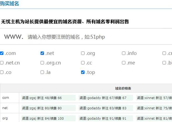Click the 域名价格表 table header
Viewport: 172px width, 122px height.
(x=123, y=88)
